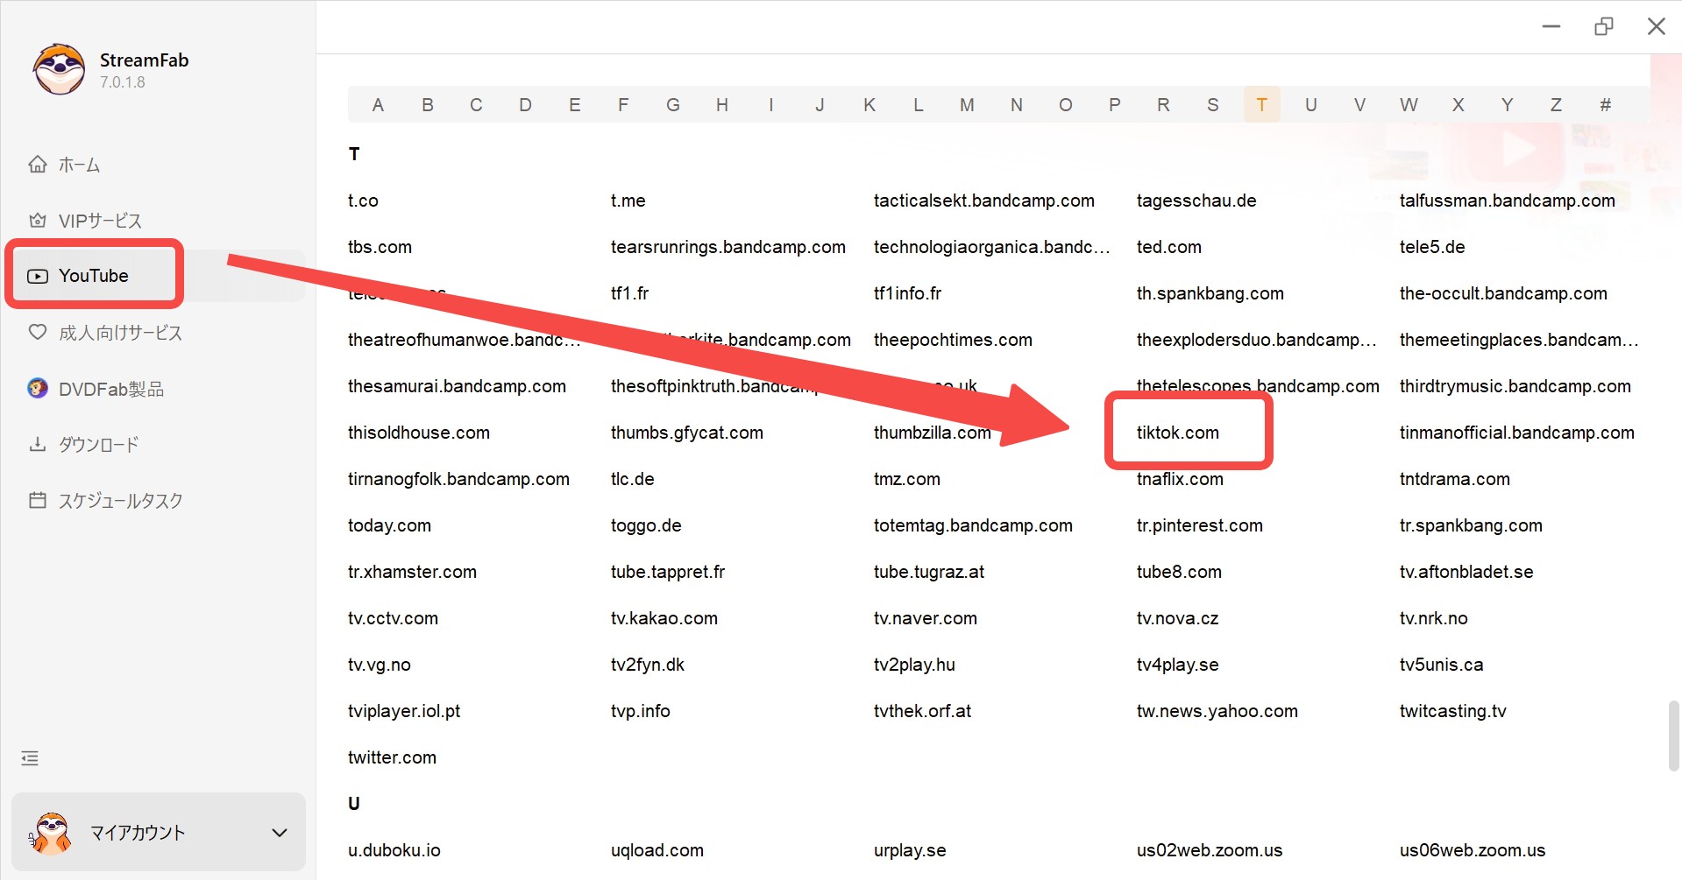Jump to letter M in index
The height and width of the screenshot is (880, 1682).
click(x=967, y=105)
